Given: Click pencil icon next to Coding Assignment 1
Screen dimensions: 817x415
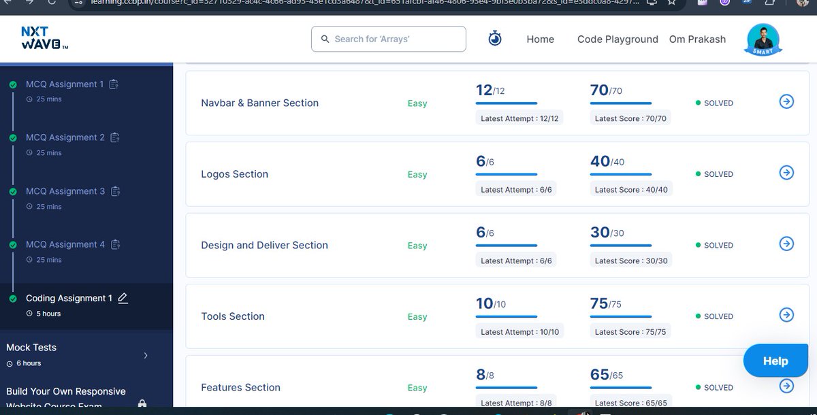Looking at the screenshot, I should (123, 297).
